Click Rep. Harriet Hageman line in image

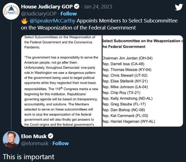click(128, 121)
